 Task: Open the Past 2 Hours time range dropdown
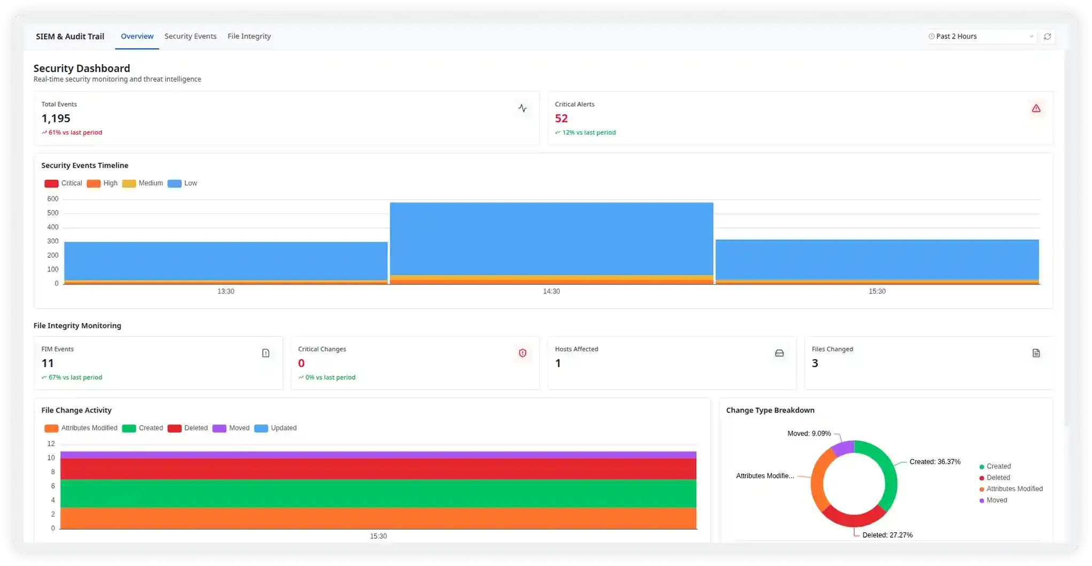coord(980,36)
